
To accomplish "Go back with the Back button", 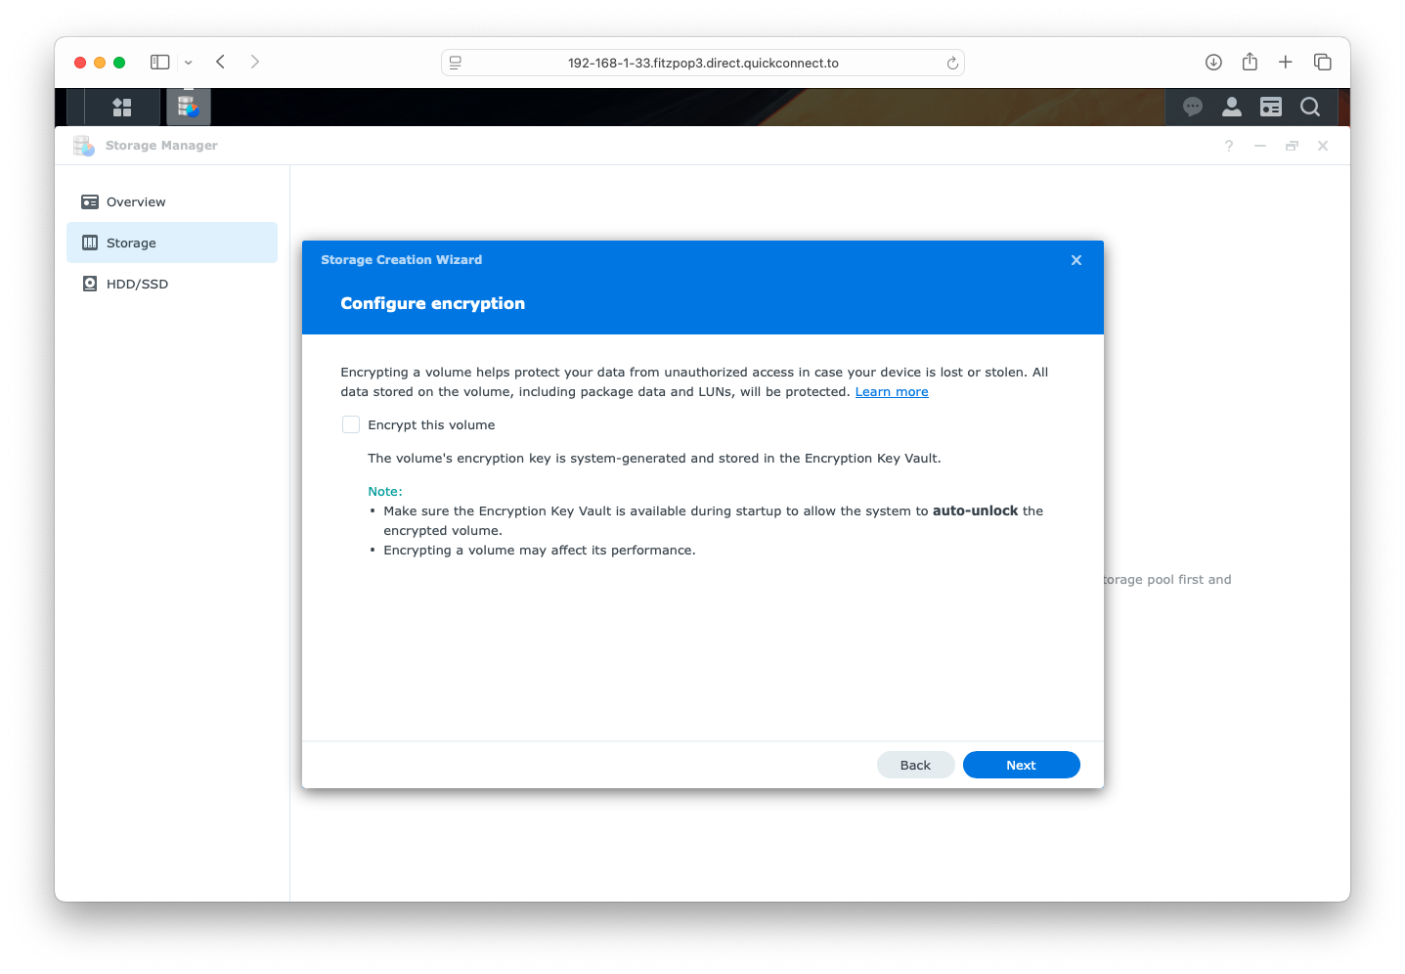I will 915,765.
